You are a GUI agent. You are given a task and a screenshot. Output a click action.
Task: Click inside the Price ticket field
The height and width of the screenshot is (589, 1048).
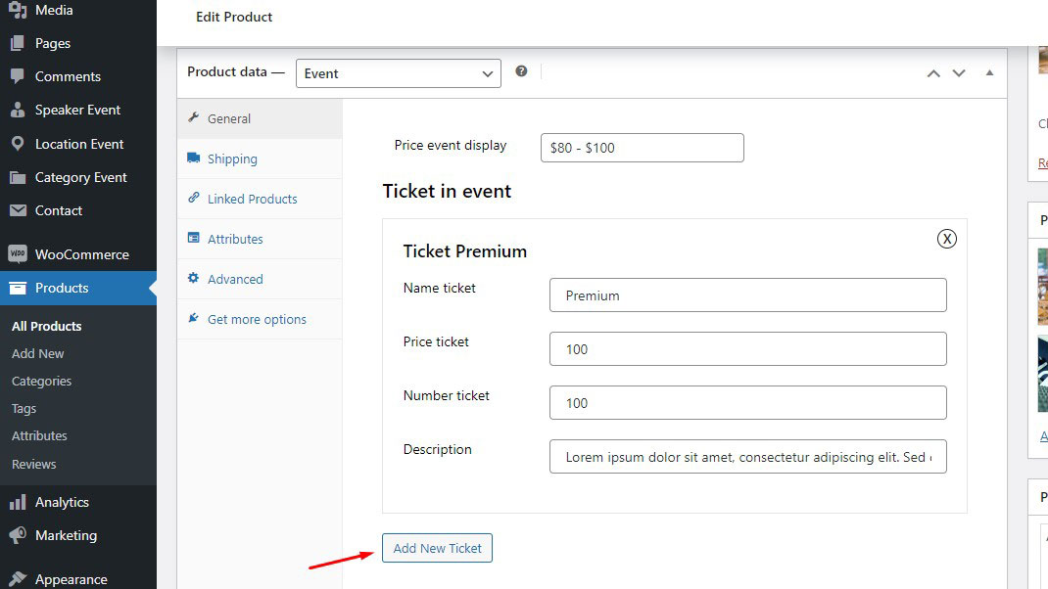click(747, 348)
